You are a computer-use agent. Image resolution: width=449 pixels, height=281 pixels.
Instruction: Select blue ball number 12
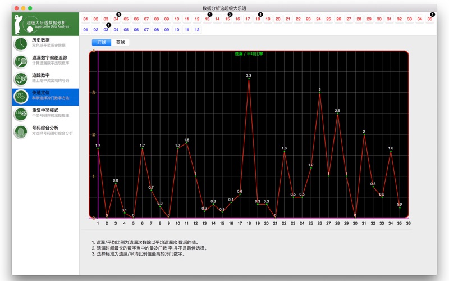[197, 30]
